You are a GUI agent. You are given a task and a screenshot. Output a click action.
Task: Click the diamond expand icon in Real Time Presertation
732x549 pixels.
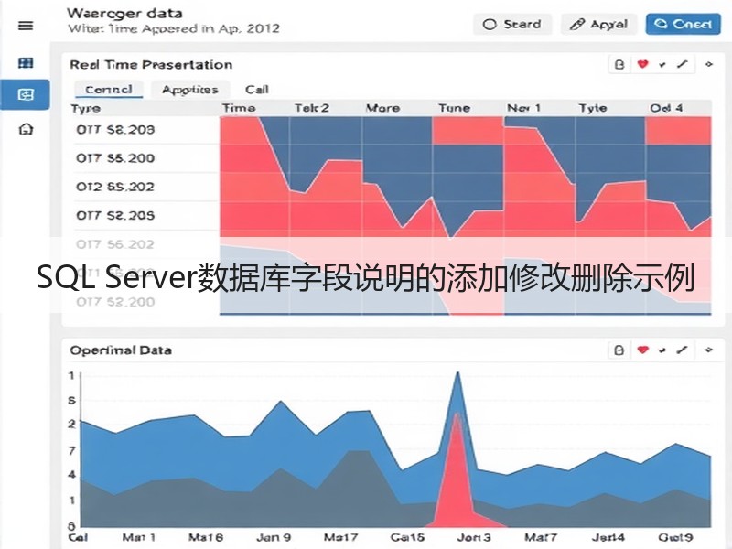(709, 64)
